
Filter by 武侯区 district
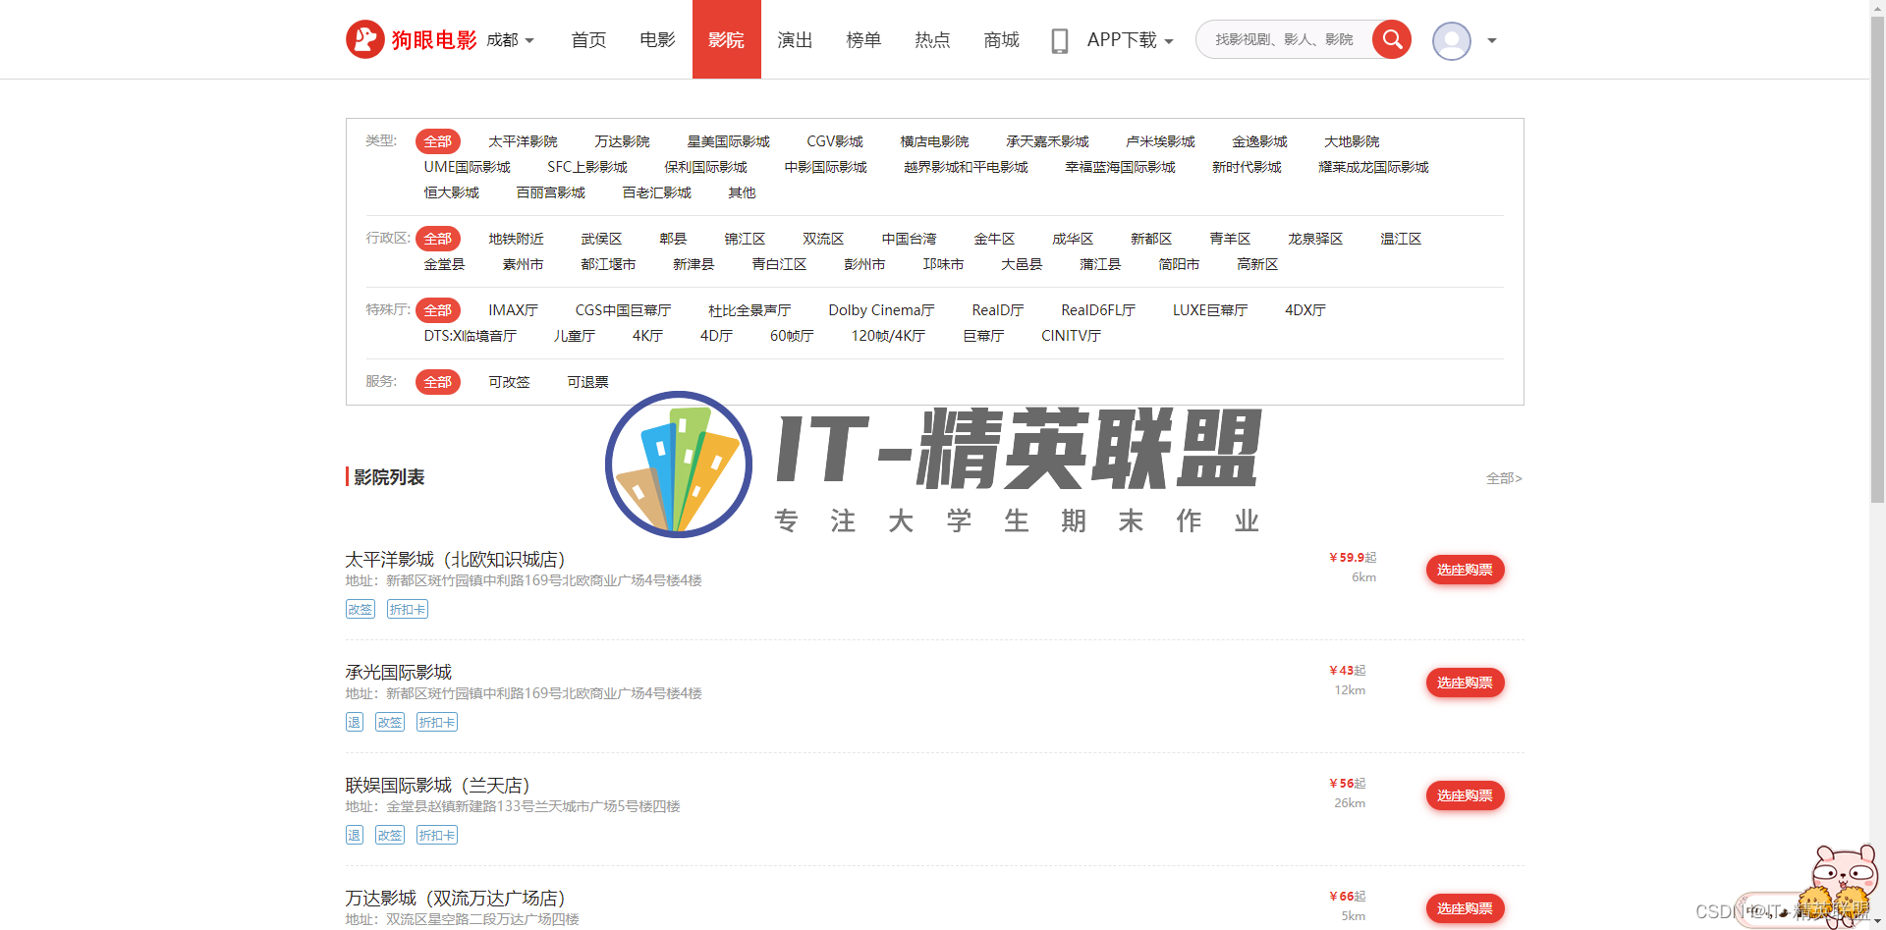point(601,239)
